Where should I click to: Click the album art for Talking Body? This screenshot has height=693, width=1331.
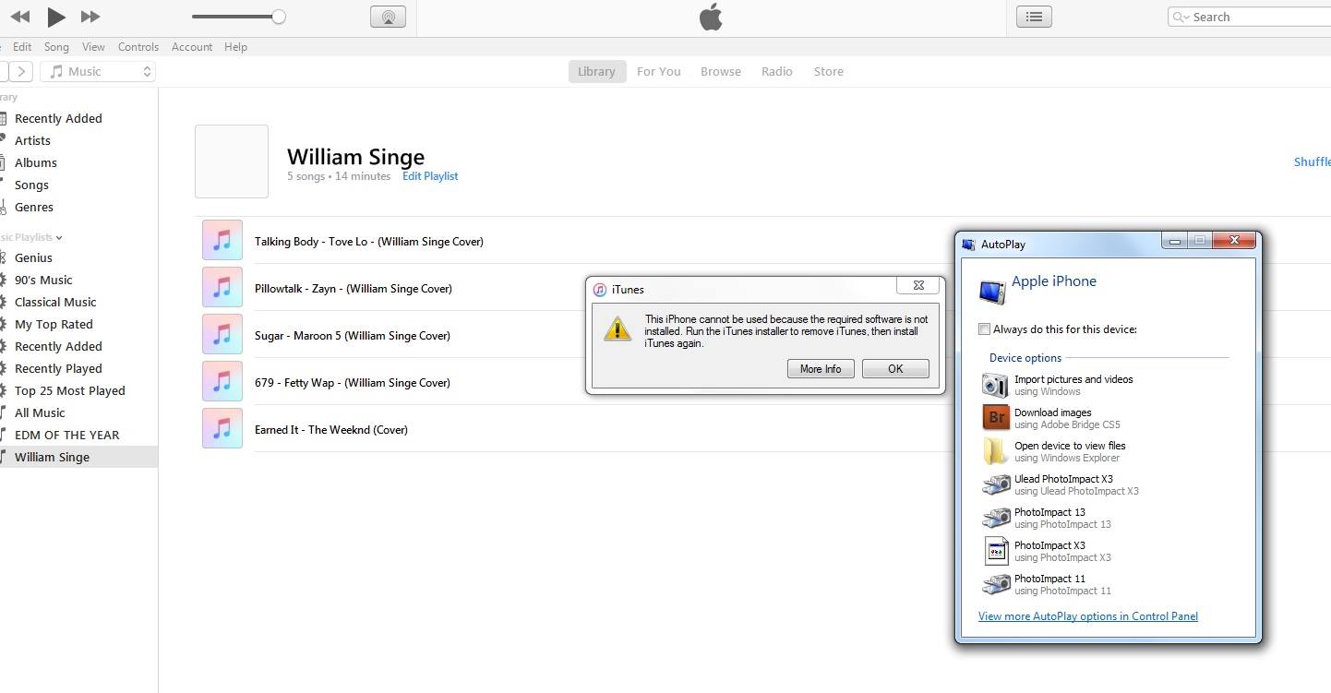pyautogui.click(x=222, y=241)
